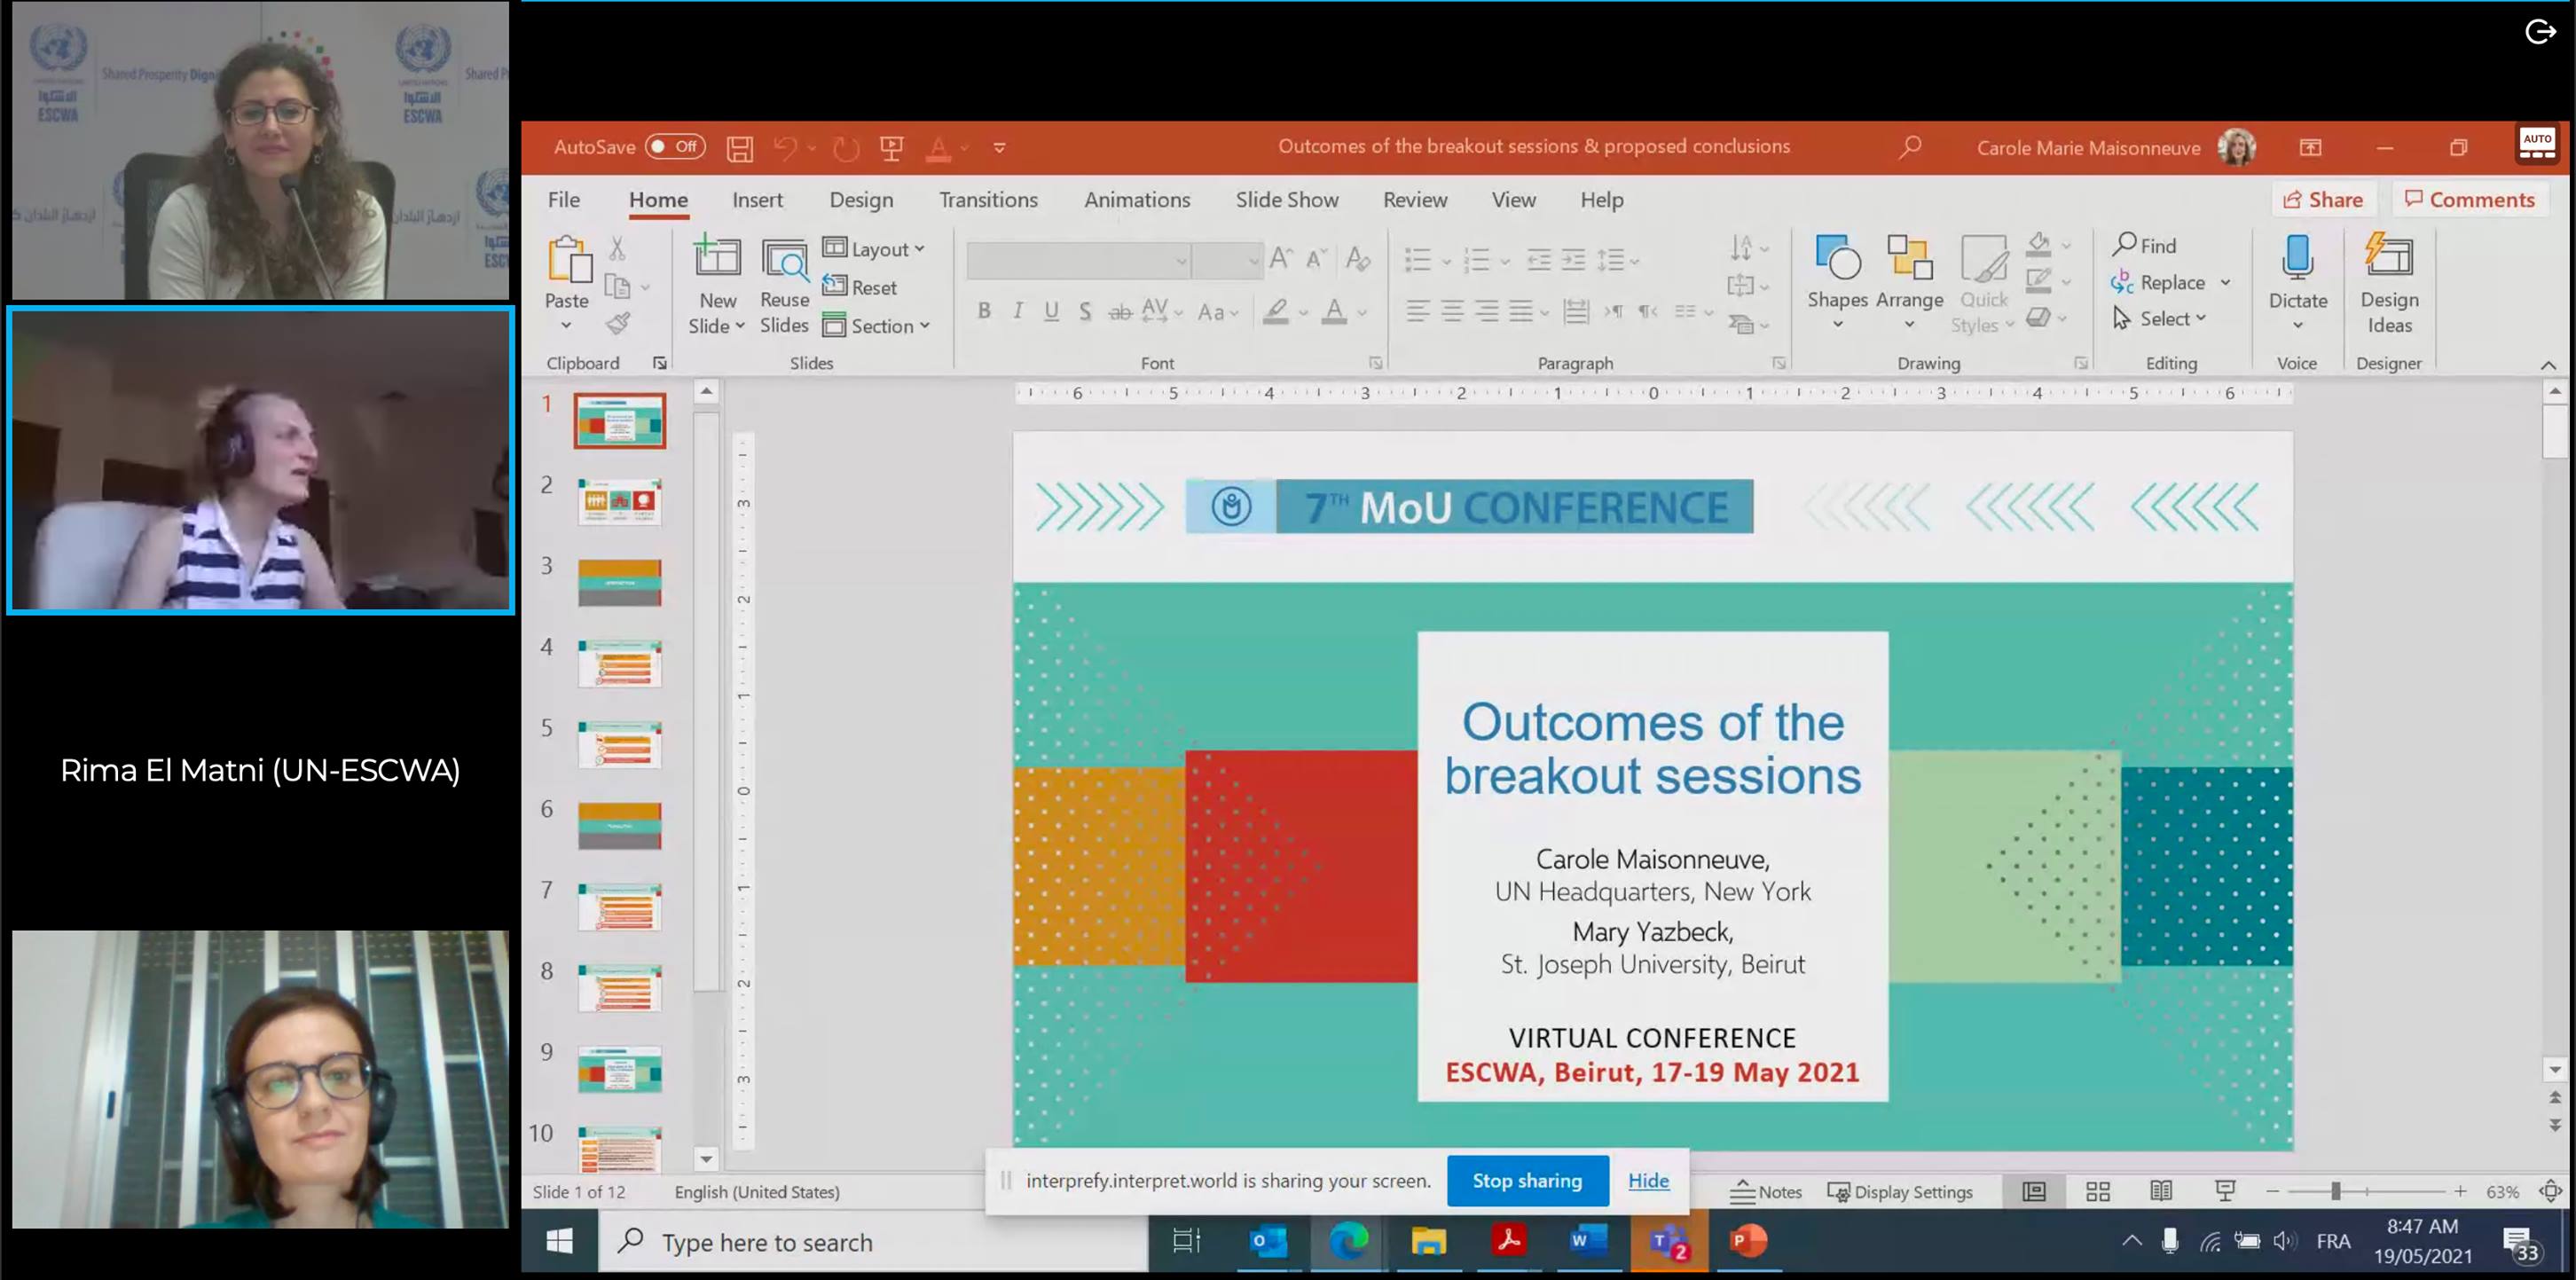The width and height of the screenshot is (2576, 1280).
Task: Start presentation from beginning icon
Action: [891, 148]
